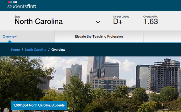The height and width of the screenshot is (112, 181).
Task: Click the Overall GPA label
Action: coord(151,17)
